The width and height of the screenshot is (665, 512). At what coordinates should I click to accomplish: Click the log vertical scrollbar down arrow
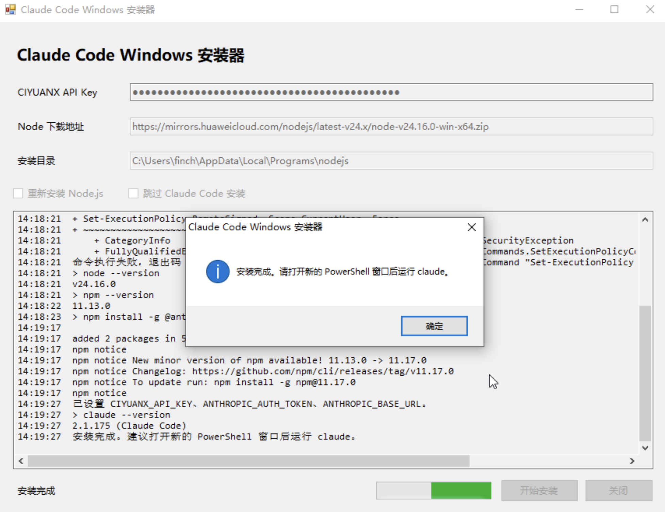(x=645, y=448)
